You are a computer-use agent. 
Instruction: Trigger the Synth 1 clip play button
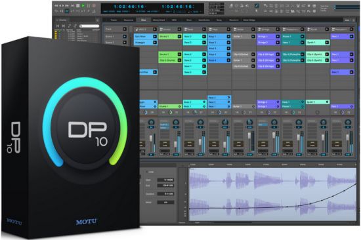pos(327,43)
